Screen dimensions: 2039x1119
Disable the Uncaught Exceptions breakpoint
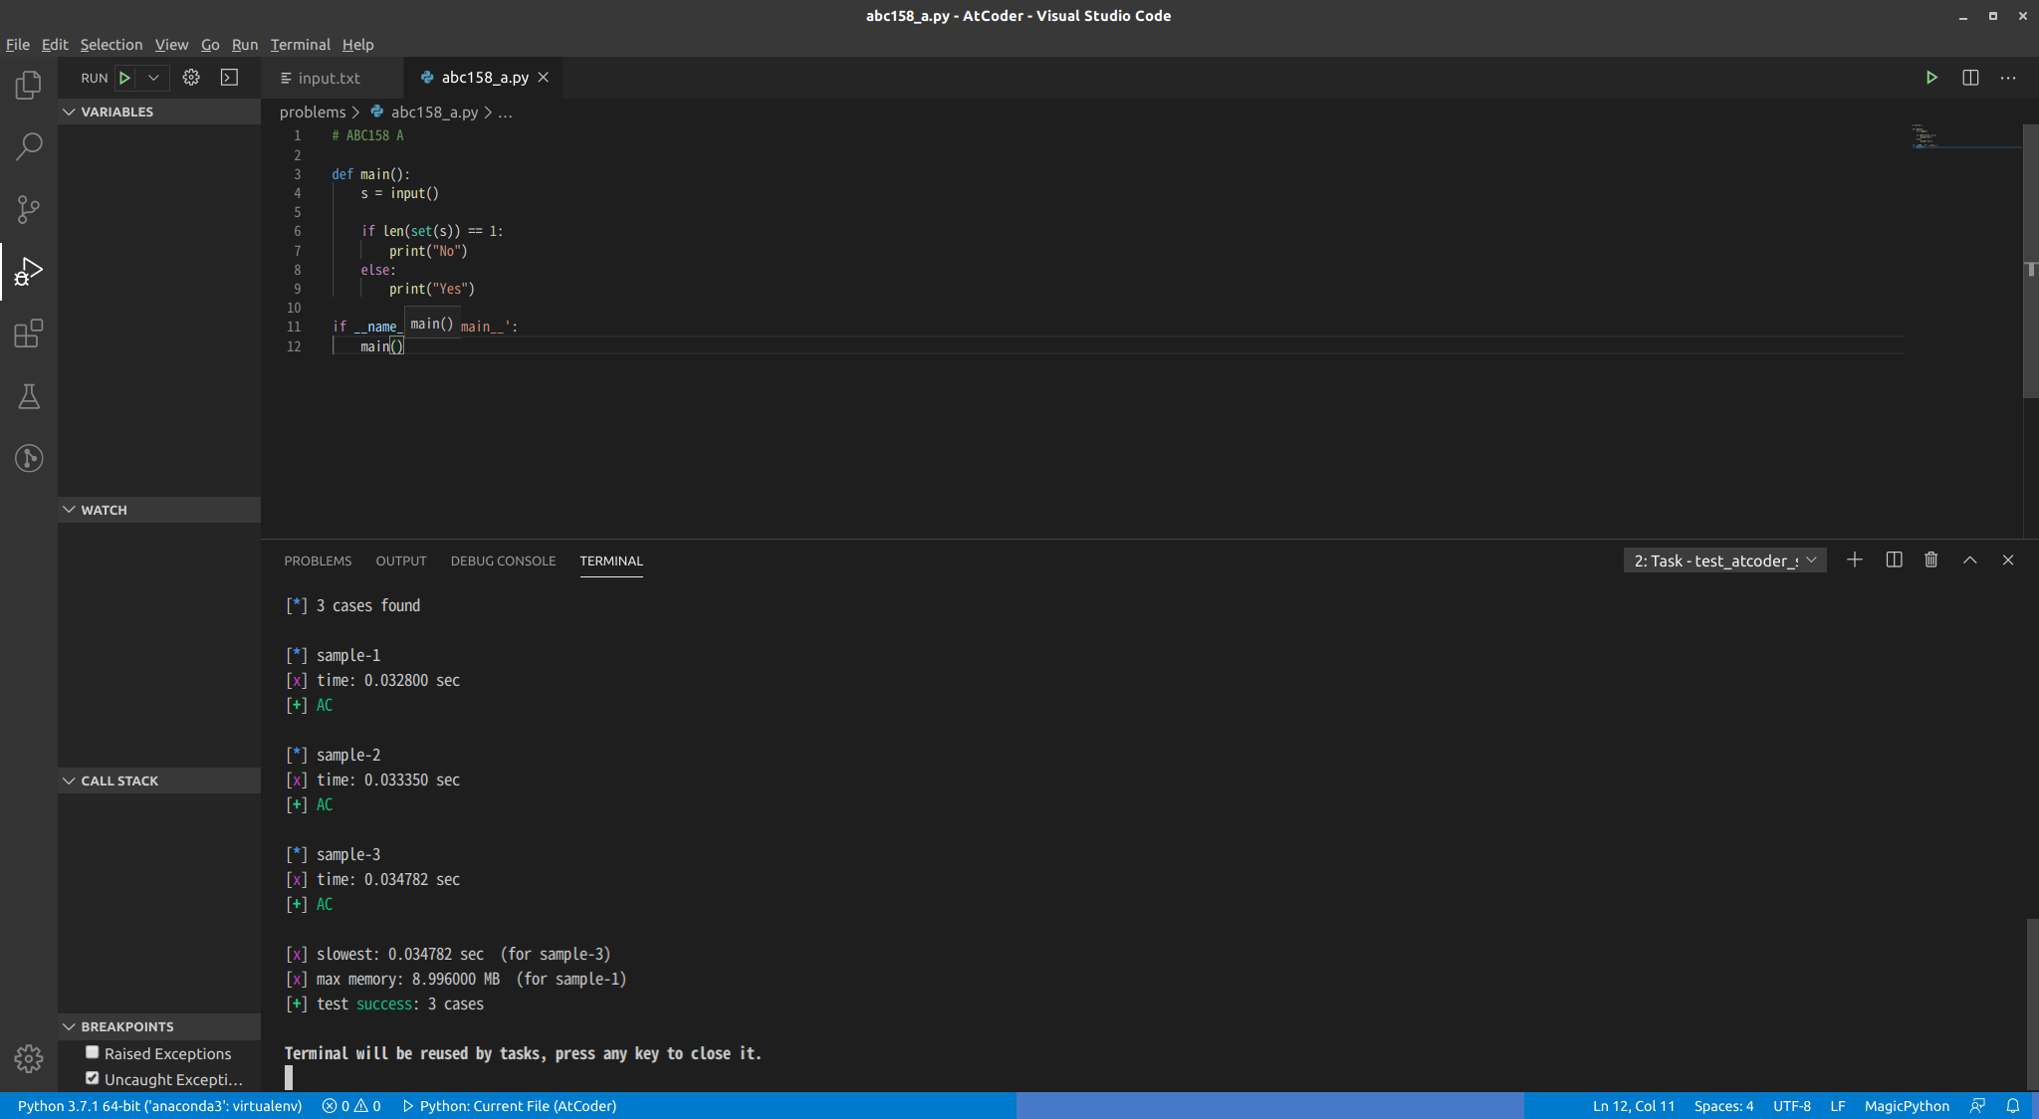click(x=92, y=1077)
